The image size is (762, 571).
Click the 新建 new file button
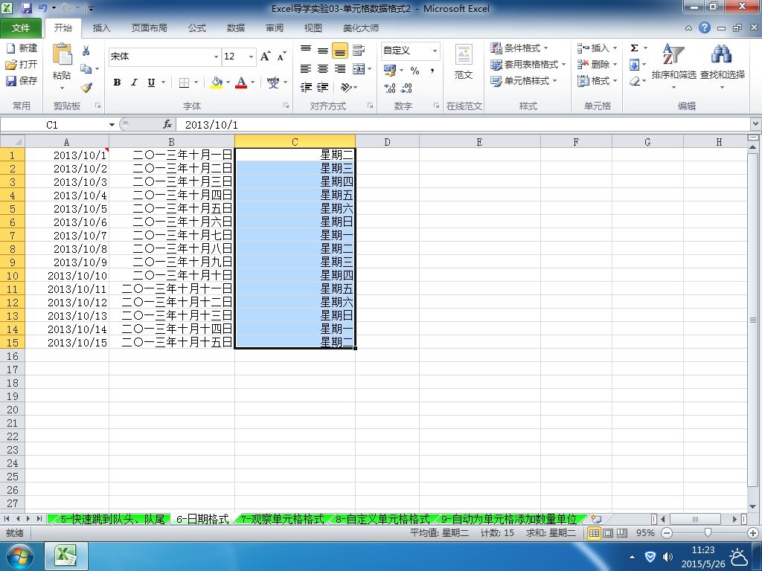point(22,48)
